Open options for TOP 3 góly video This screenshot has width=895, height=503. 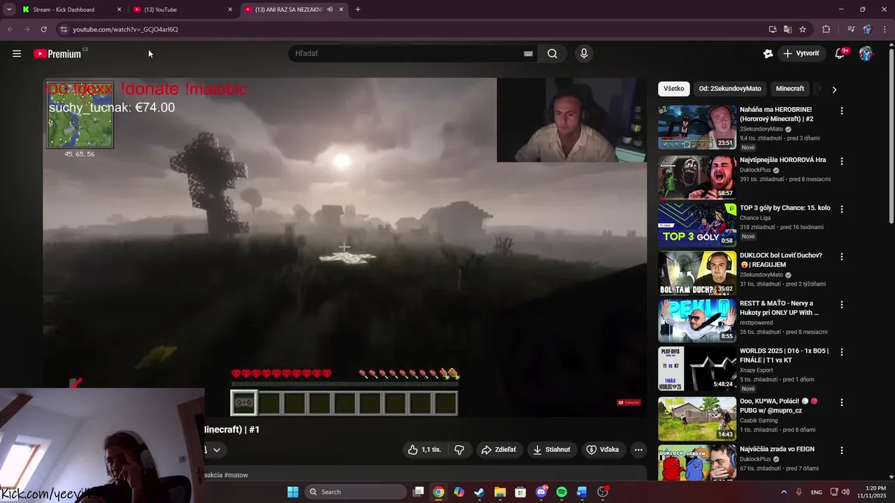842,210
